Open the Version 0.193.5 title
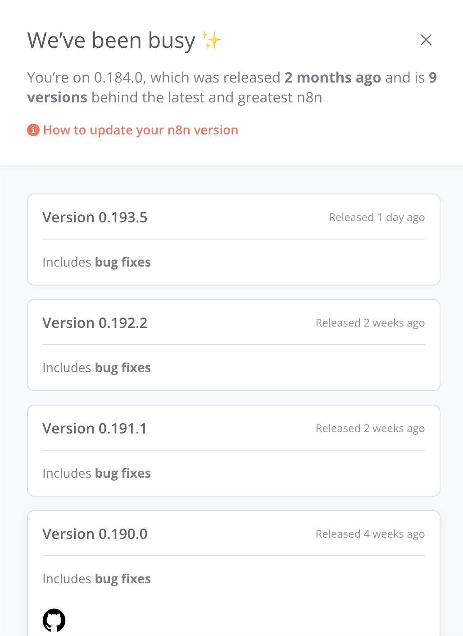The image size is (463, 636). click(95, 217)
